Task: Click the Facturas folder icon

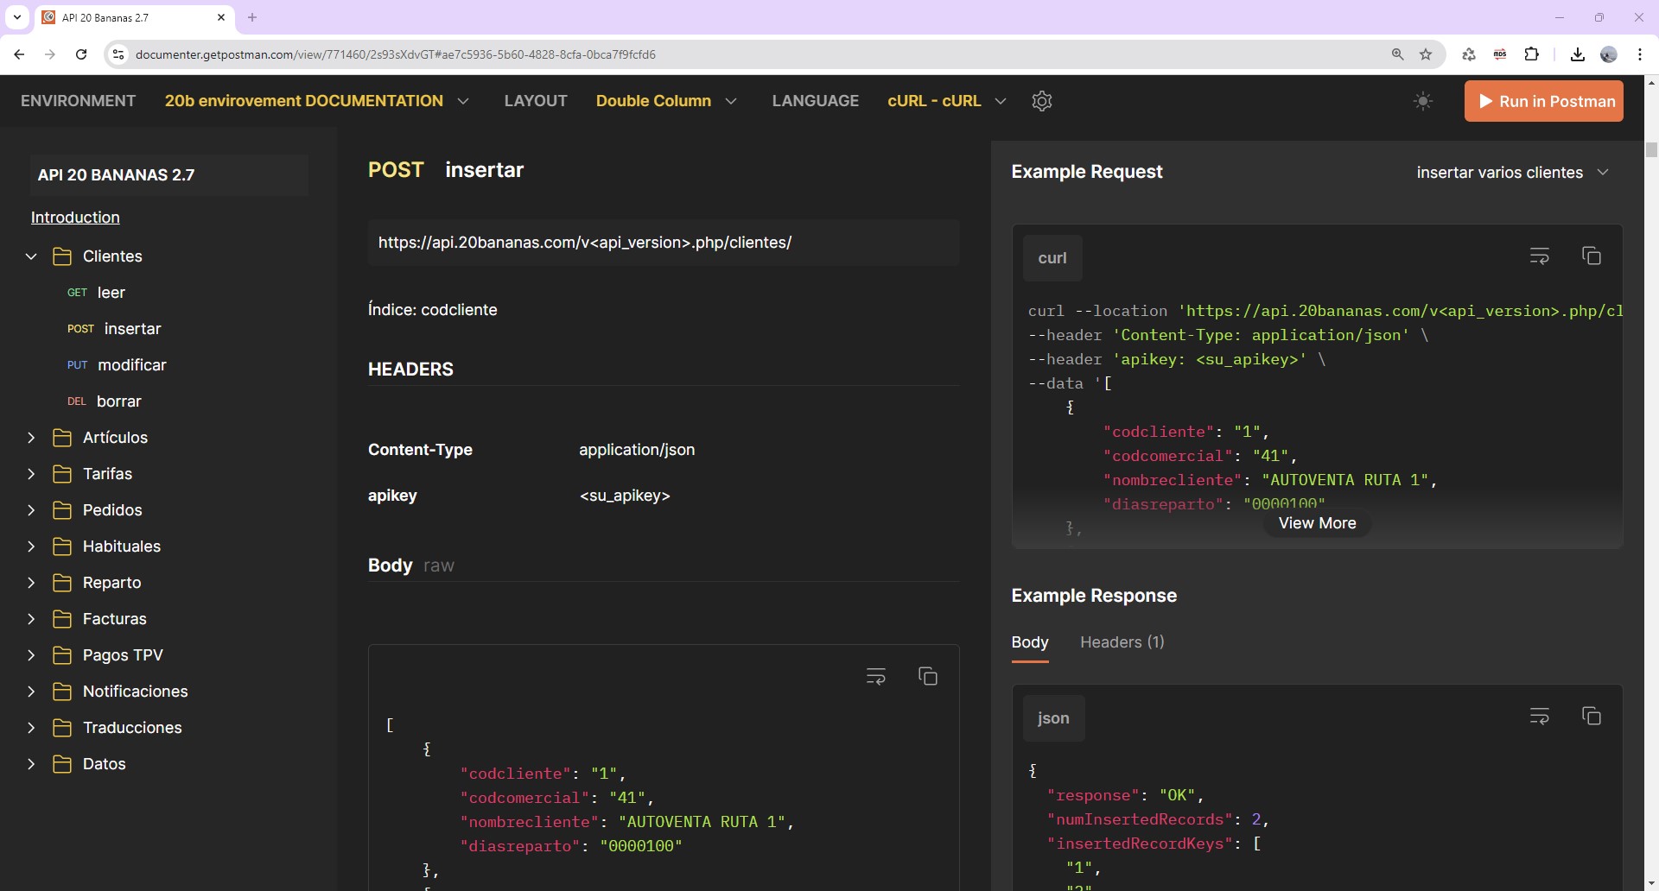Action: pyautogui.click(x=62, y=619)
